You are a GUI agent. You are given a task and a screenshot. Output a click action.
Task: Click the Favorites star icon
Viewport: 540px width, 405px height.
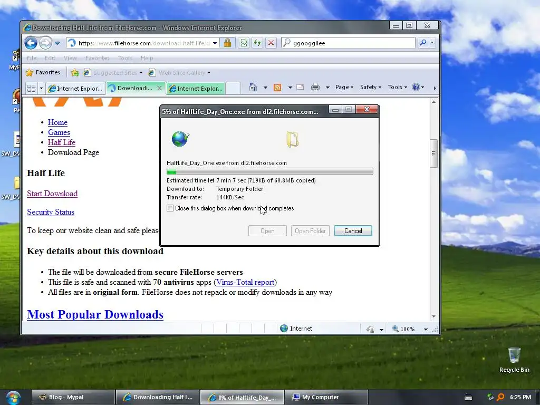point(30,73)
